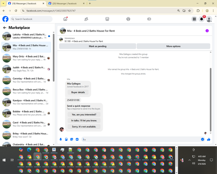Click the listing thumbnail in chat header
217x174 pixels.
(x=63, y=31)
